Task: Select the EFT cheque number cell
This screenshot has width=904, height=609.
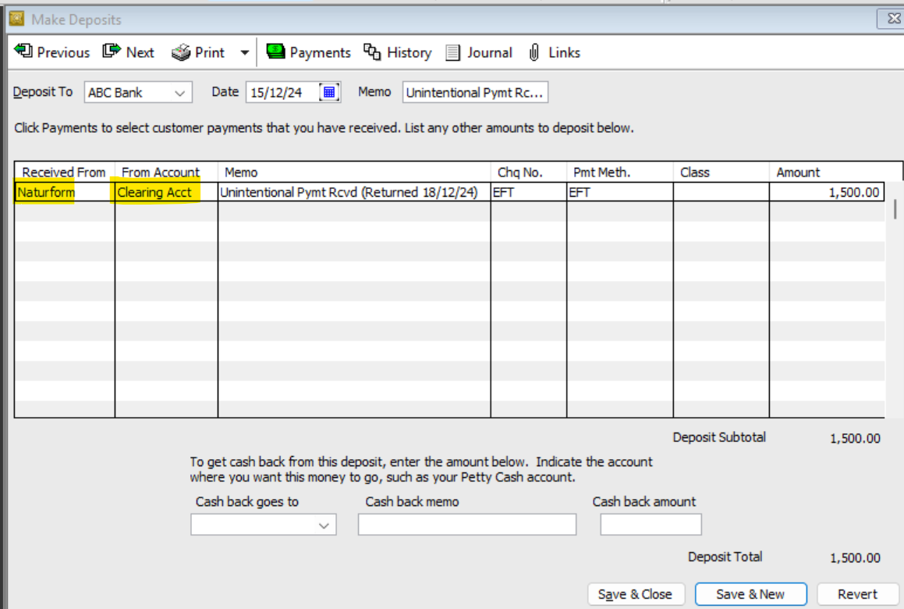Action: pos(529,192)
